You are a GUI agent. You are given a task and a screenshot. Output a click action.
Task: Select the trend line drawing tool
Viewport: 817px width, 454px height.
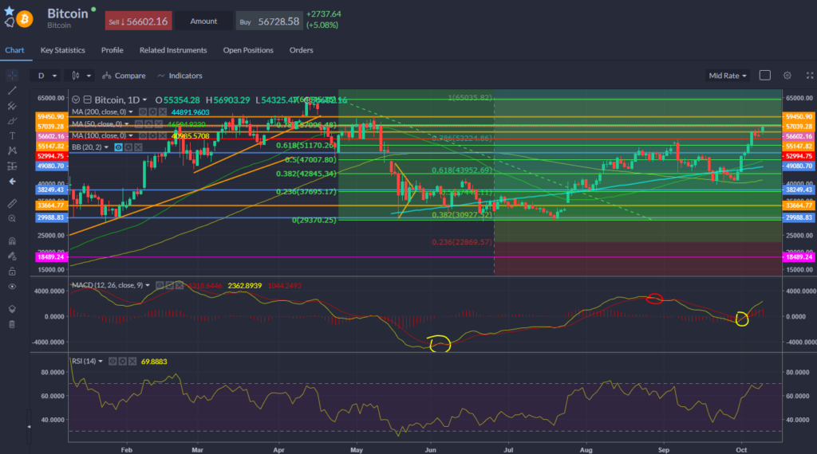12,91
